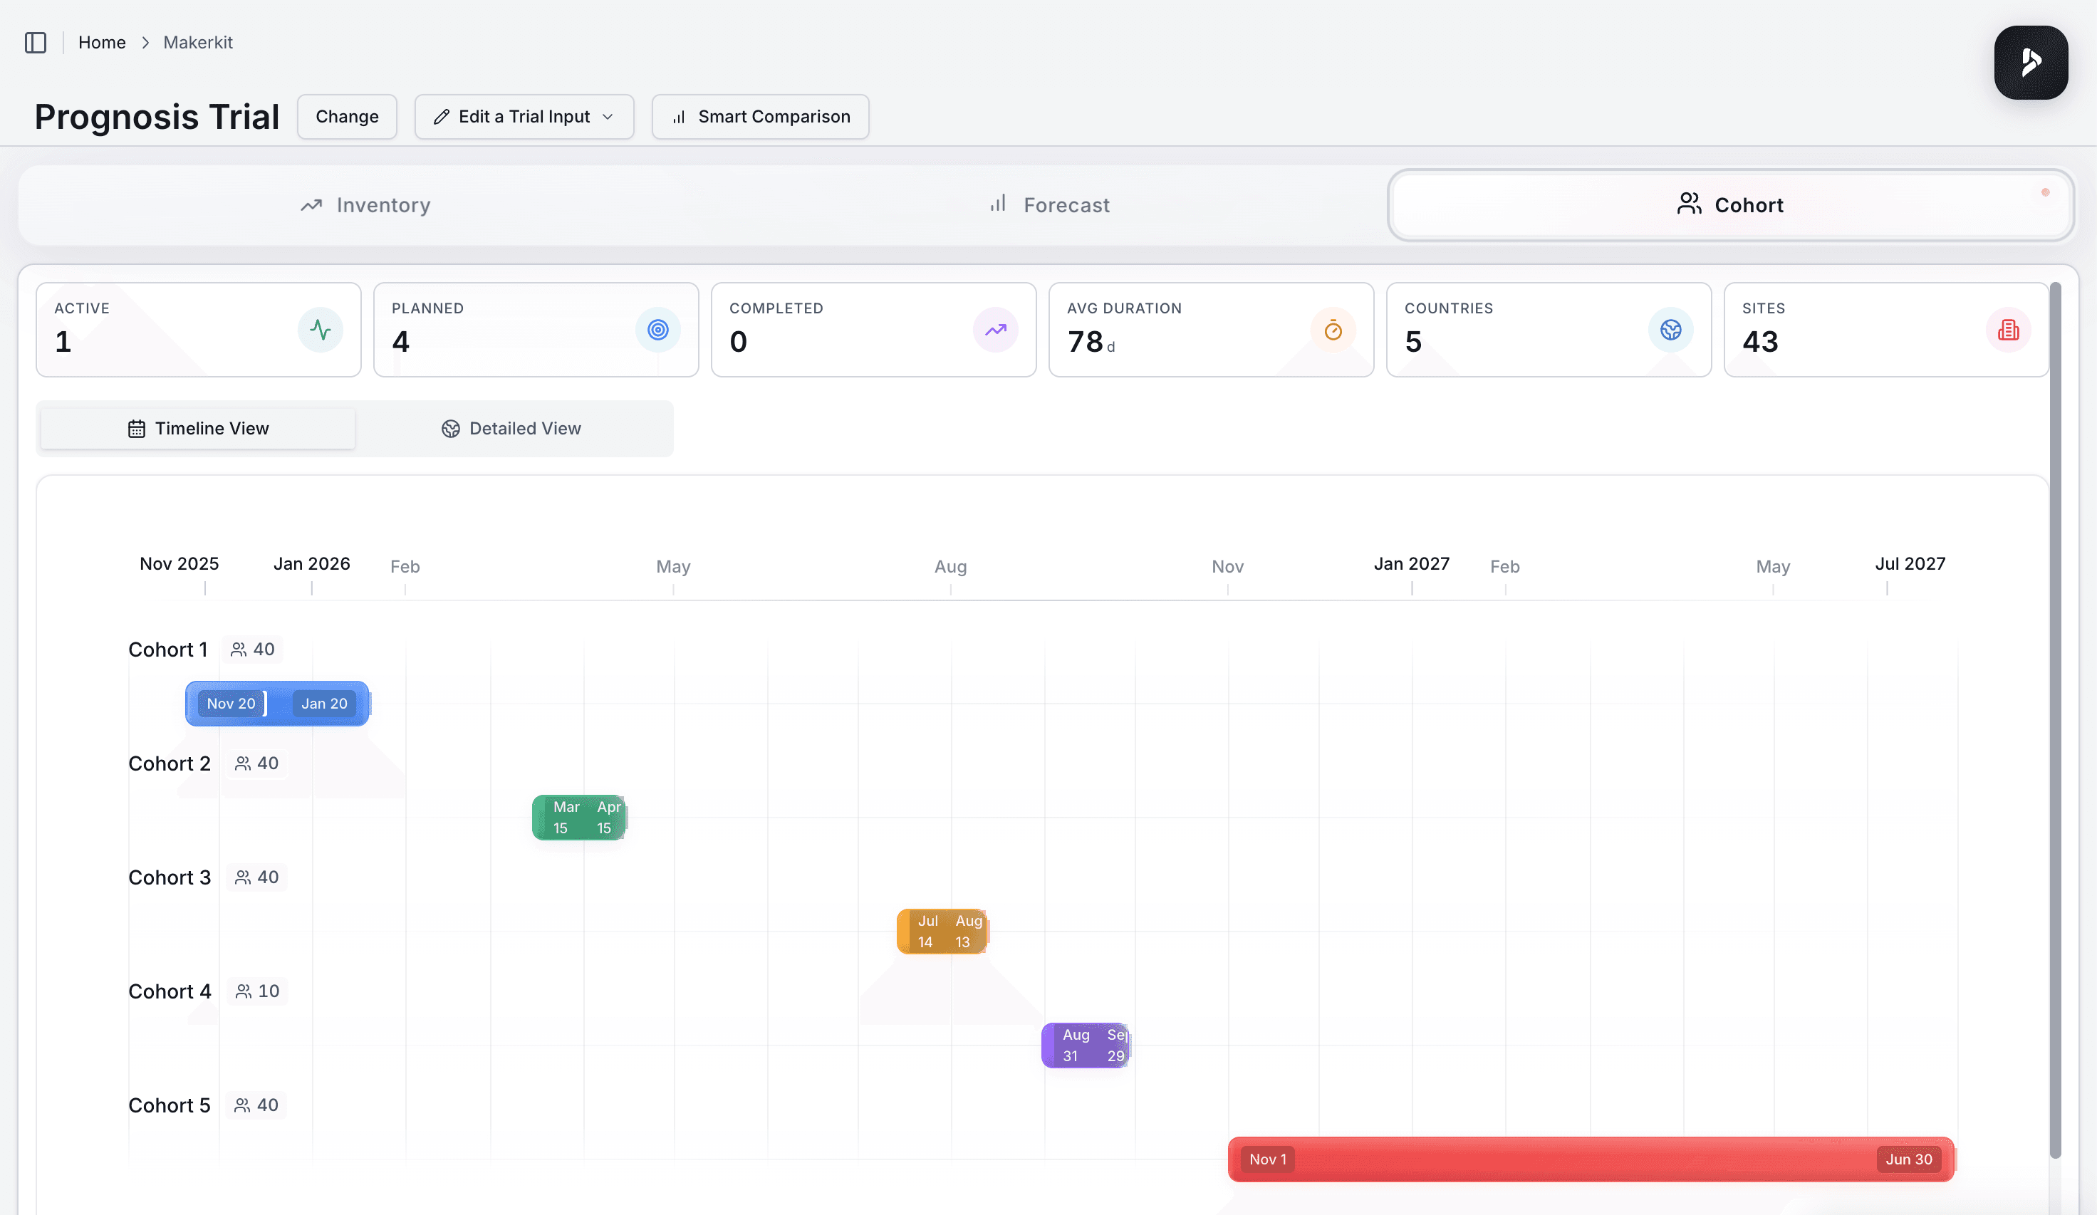Switch to Detailed View
This screenshot has width=2097, height=1215.
[511, 429]
